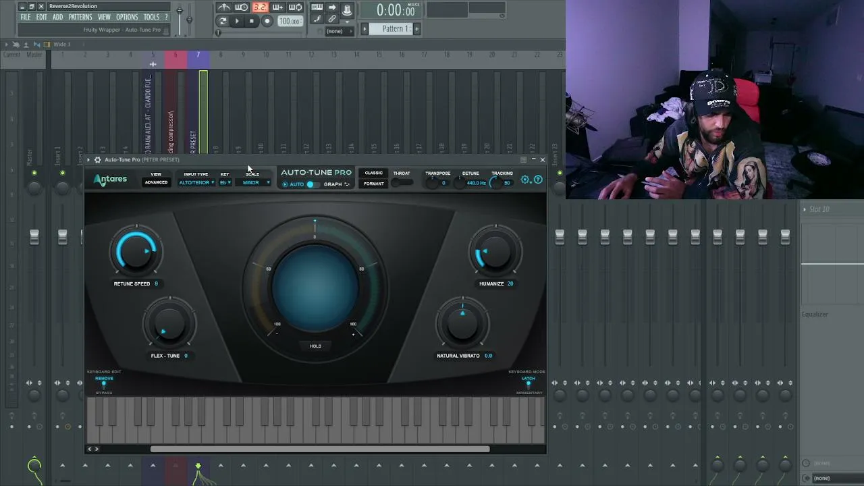
Task: Click the Natural Vibrato knob
Action: (462, 324)
